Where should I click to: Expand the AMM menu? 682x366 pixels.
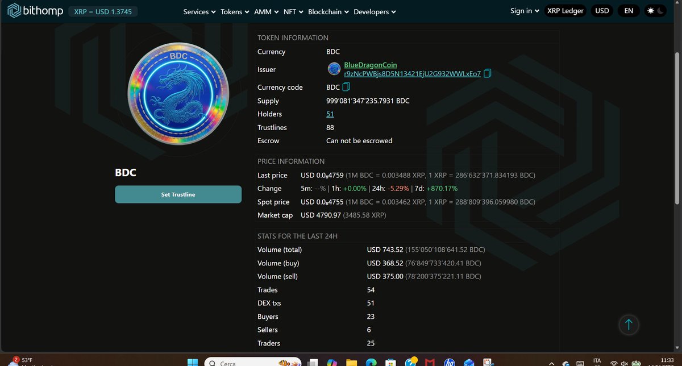[x=266, y=11]
